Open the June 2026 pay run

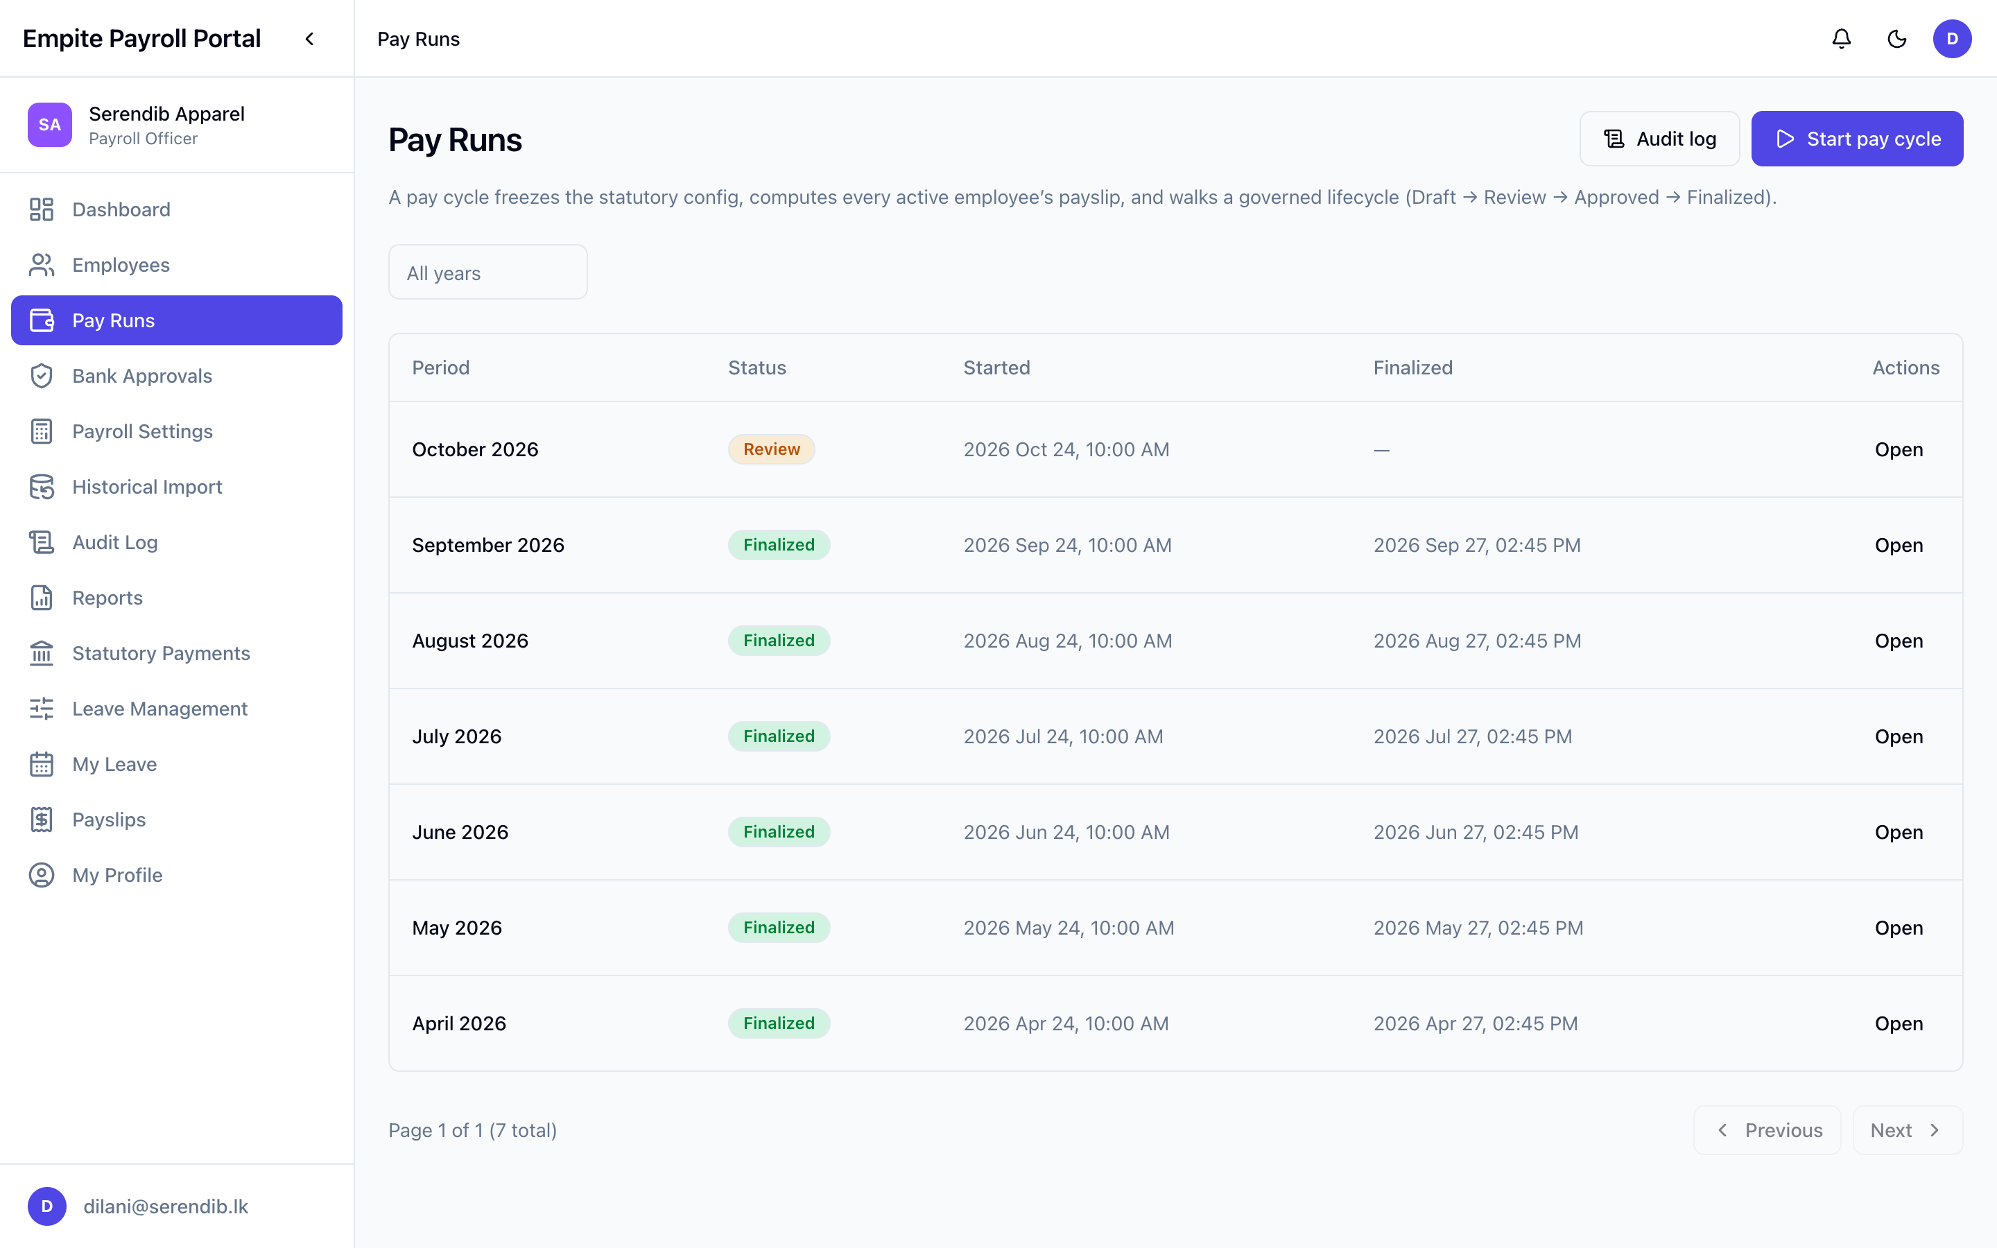pos(1899,833)
